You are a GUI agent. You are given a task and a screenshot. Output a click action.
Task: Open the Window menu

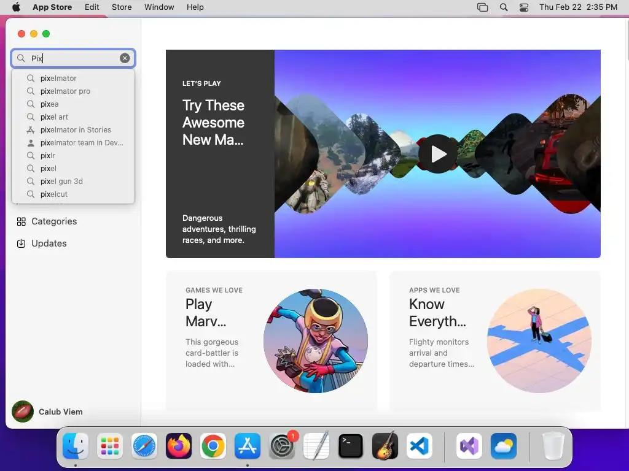159,7
